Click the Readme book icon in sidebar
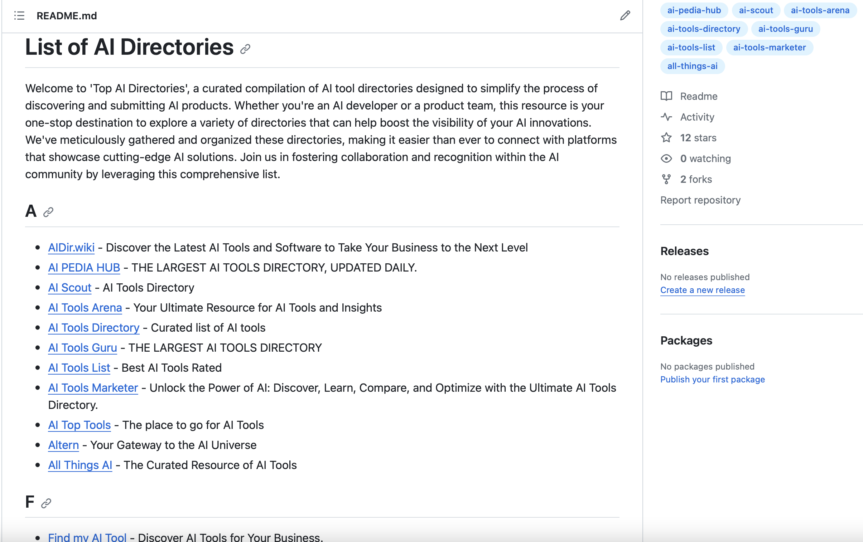This screenshot has height=542, width=863. (x=667, y=96)
